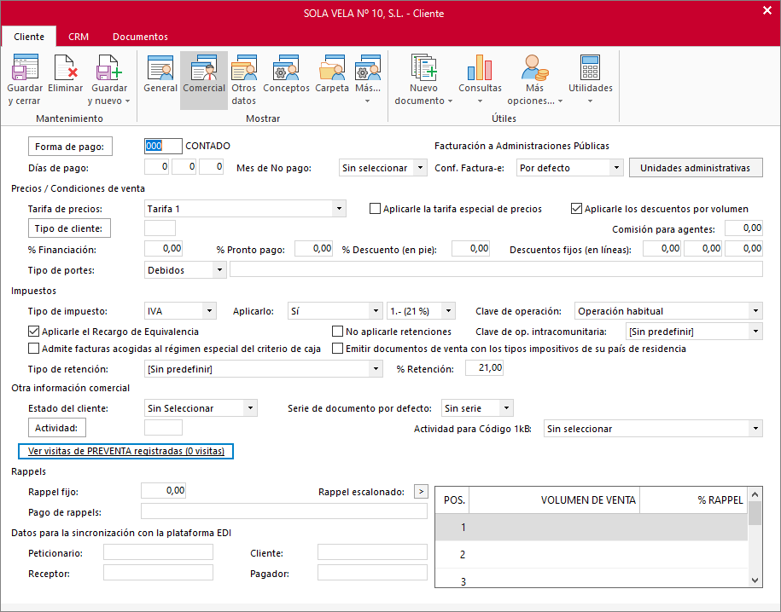Click the VOLUMEN DE VENTA column header

tap(554, 500)
